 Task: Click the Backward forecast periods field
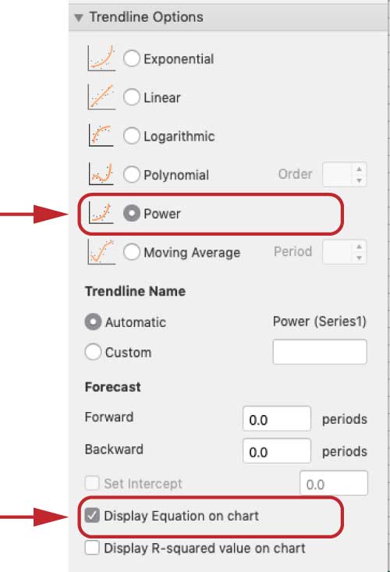277,451
